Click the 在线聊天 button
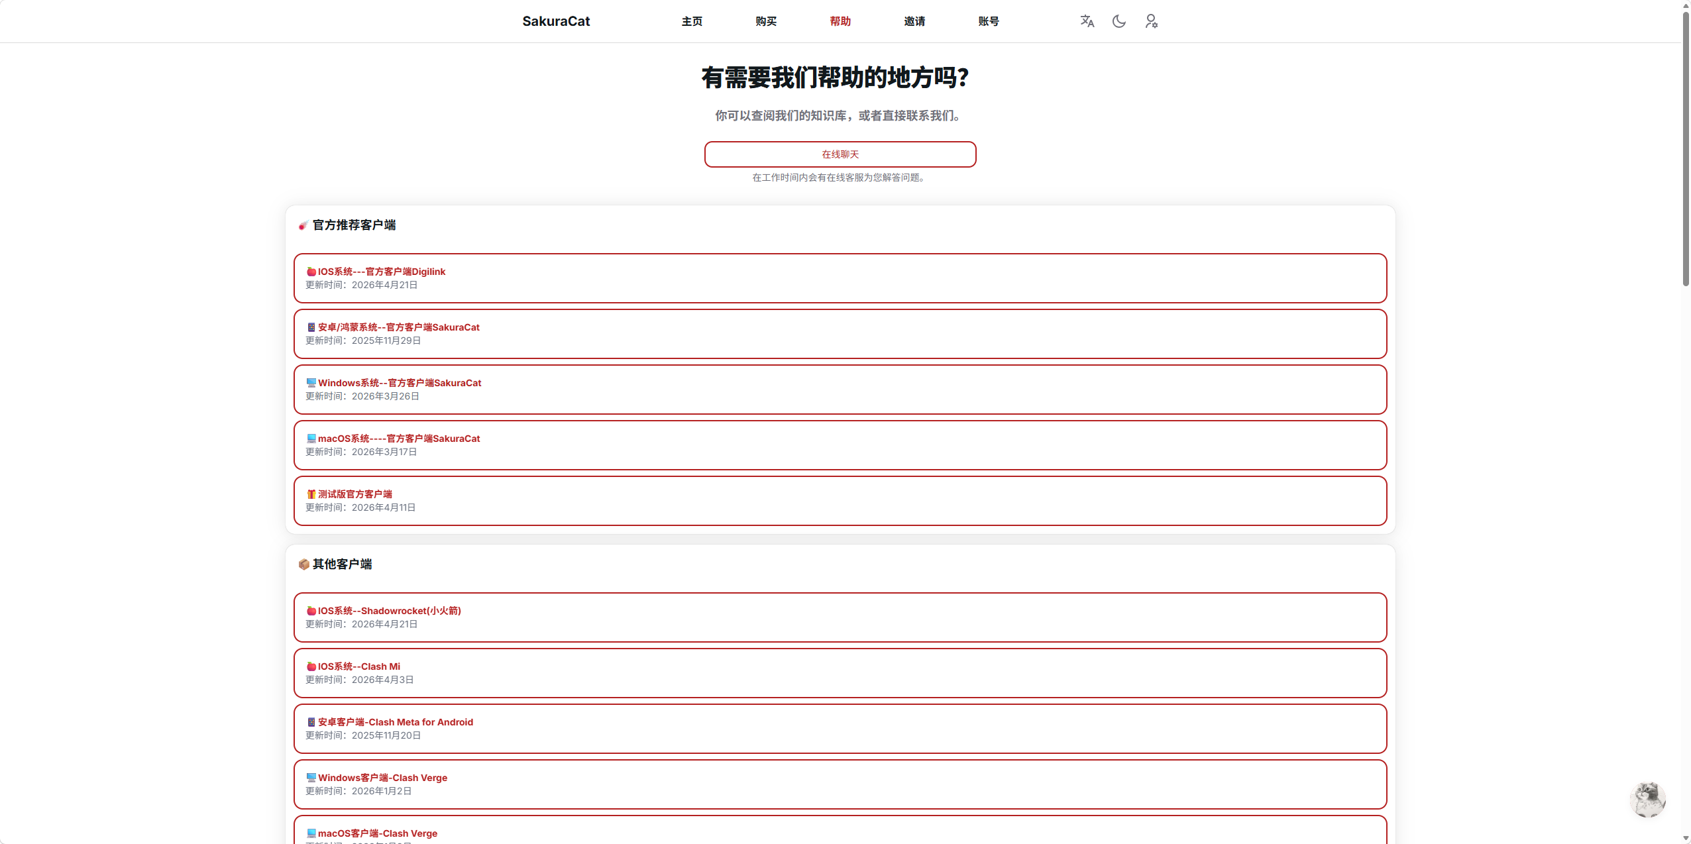 pos(840,154)
